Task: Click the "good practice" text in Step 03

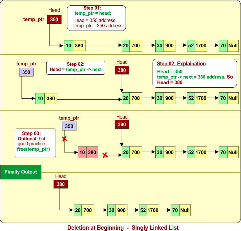Action: (x=31, y=144)
